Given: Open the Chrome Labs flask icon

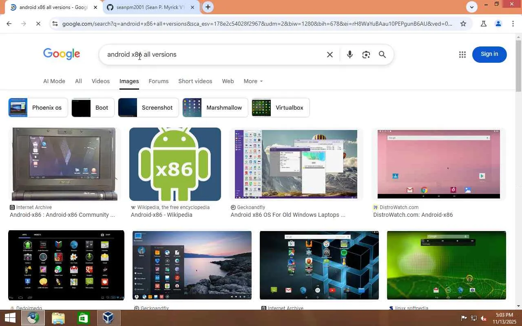Looking at the screenshot, I should [x=484, y=24].
